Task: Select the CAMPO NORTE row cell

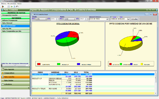Action: coord(40,75)
